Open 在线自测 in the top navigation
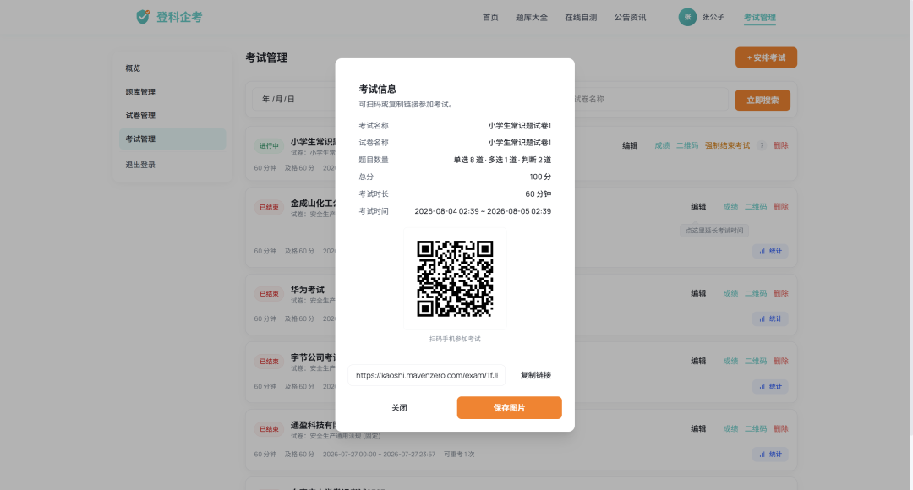Viewport: 913px width, 490px height. (x=581, y=18)
